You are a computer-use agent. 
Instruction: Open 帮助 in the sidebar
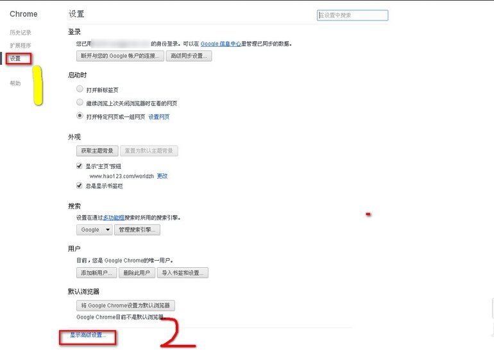(x=15, y=83)
